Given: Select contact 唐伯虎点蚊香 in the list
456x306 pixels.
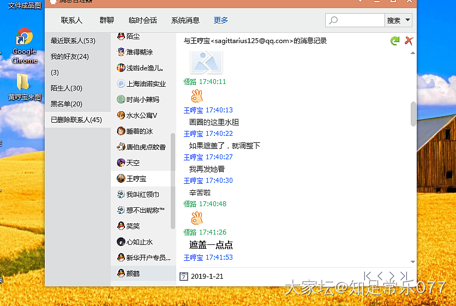Looking at the screenshot, I should click(146, 147).
